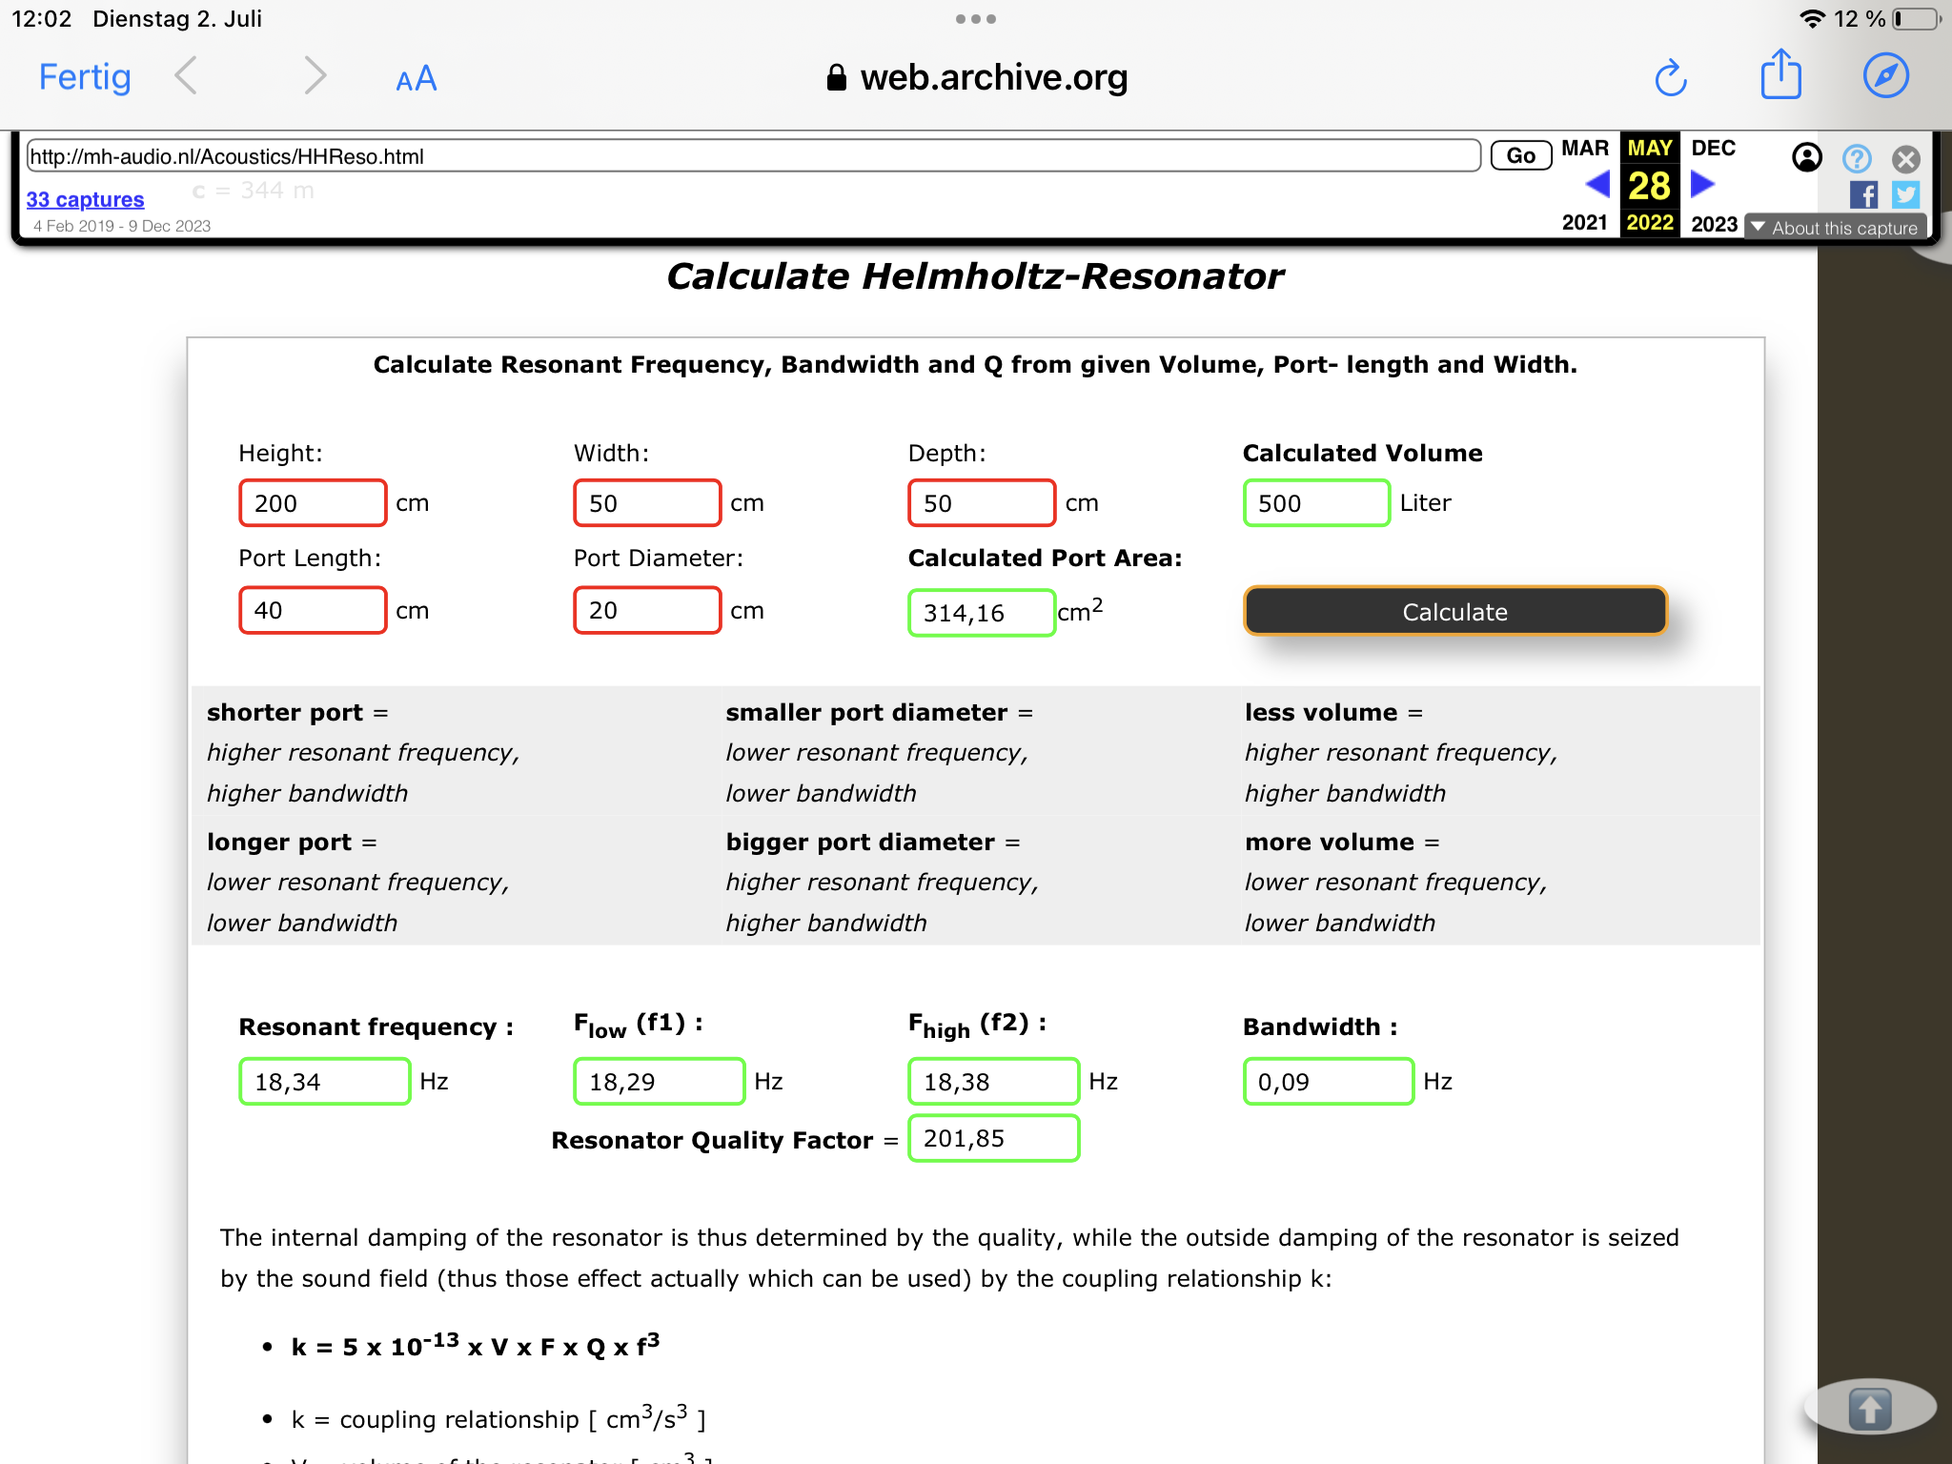The height and width of the screenshot is (1464, 1952).
Task: Click the 'shorter port' label
Action: 285,713
